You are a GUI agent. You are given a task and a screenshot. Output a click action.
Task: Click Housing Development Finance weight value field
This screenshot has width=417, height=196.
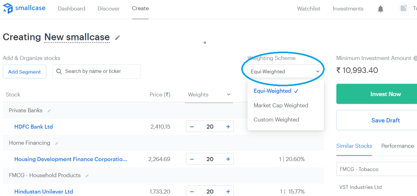(x=210, y=159)
